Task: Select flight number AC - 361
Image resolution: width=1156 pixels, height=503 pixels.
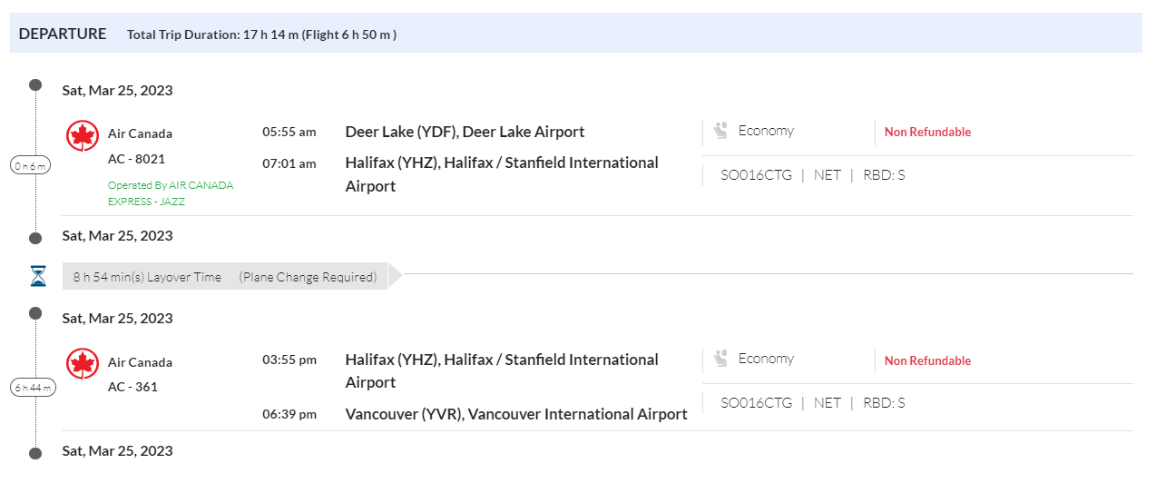Action: (132, 387)
